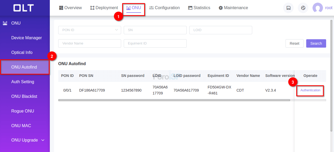This screenshot has width=334, height=152.
Task: Open the Maintenance tab
Action: click(x=233, y=8)
